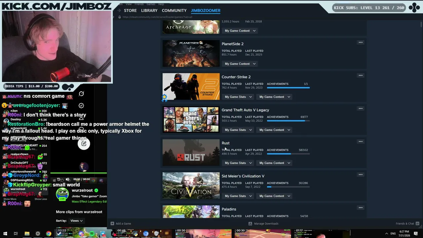Click the volume speaker icon on the clip player

click(x=67, y=179)
